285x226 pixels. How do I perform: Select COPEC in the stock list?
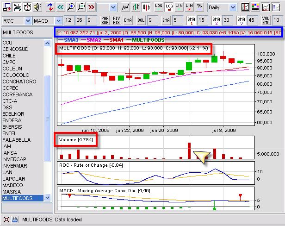pos(23,88)
